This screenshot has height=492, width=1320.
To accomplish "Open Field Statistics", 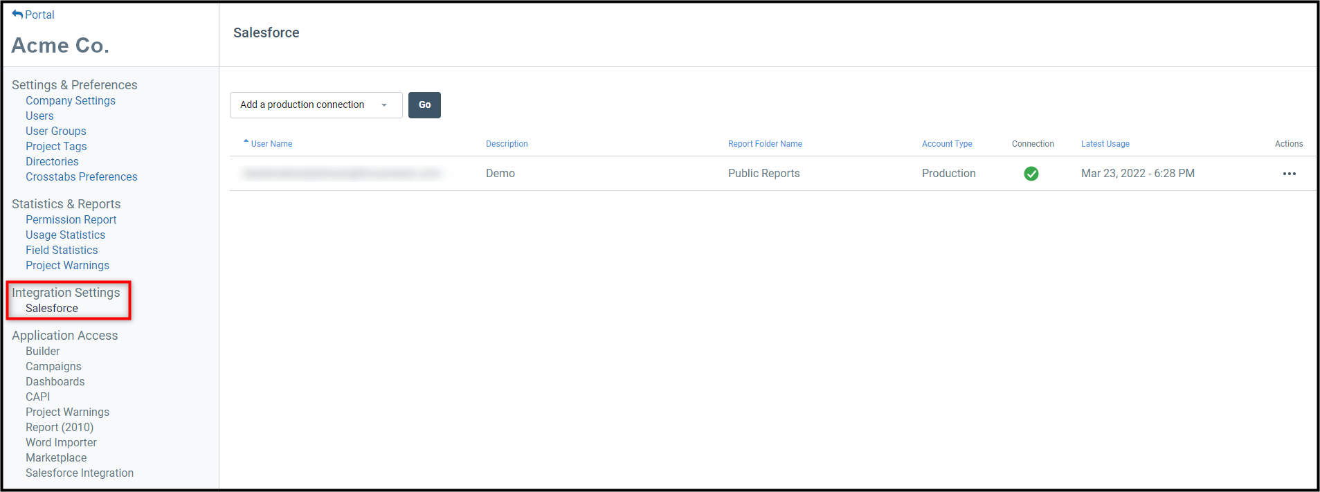I will tap(62, 250).
